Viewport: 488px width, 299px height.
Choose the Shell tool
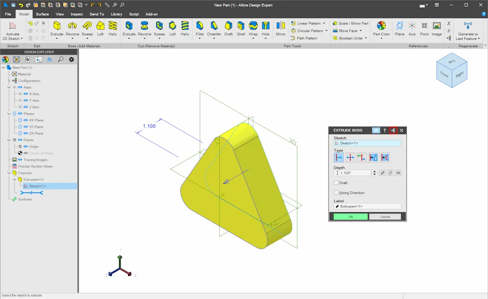click(241, 26)
